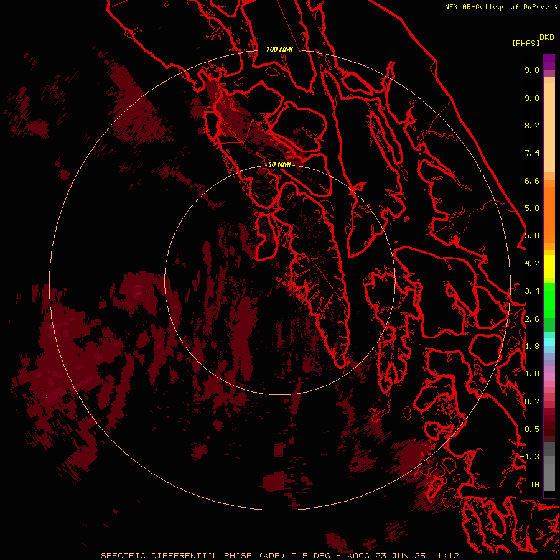Select the 9.8 scale value
The width and height of the screenshot is (560, 560).
pos(532,70)
